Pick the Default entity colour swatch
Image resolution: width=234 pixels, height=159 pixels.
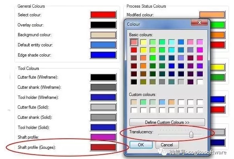point(103,45)
